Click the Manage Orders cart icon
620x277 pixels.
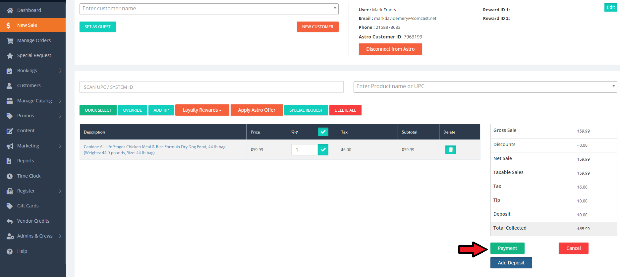[x=10, y=41]
